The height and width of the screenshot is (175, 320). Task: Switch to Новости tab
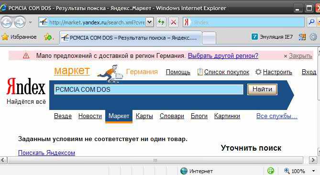click(90, 116)
